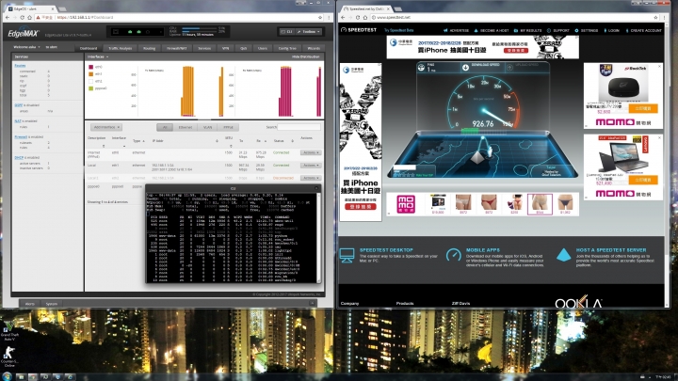Open the Windows Start menu
The width and height of the screenshot is (678, 381).
tap(7, 376)
